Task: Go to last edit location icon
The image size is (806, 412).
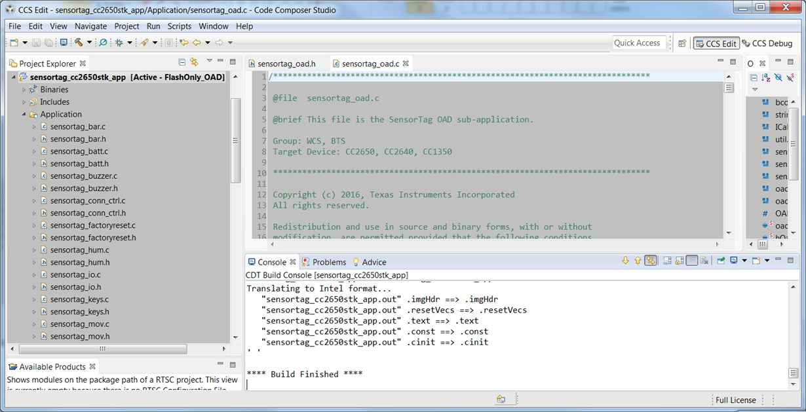Action: (x=184, y=43)
